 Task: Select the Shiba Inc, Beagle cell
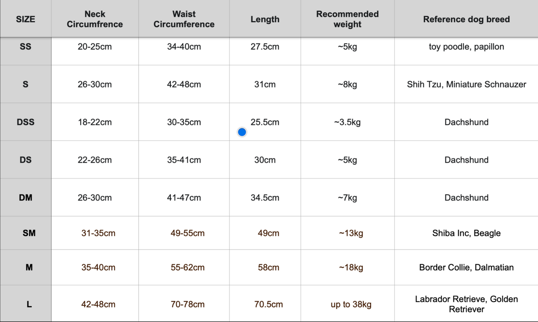coord(466,233)
